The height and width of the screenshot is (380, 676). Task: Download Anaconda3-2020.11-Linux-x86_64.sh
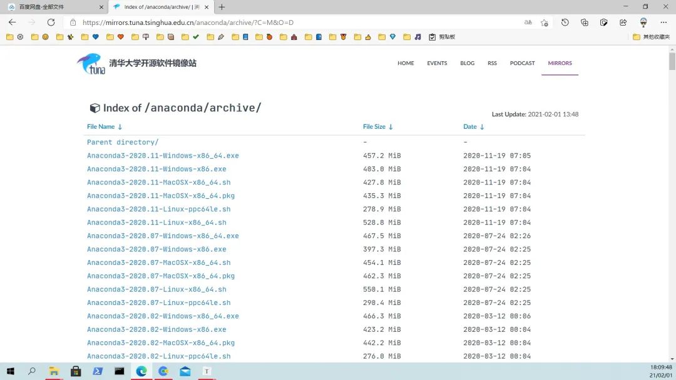coord(156,222)
